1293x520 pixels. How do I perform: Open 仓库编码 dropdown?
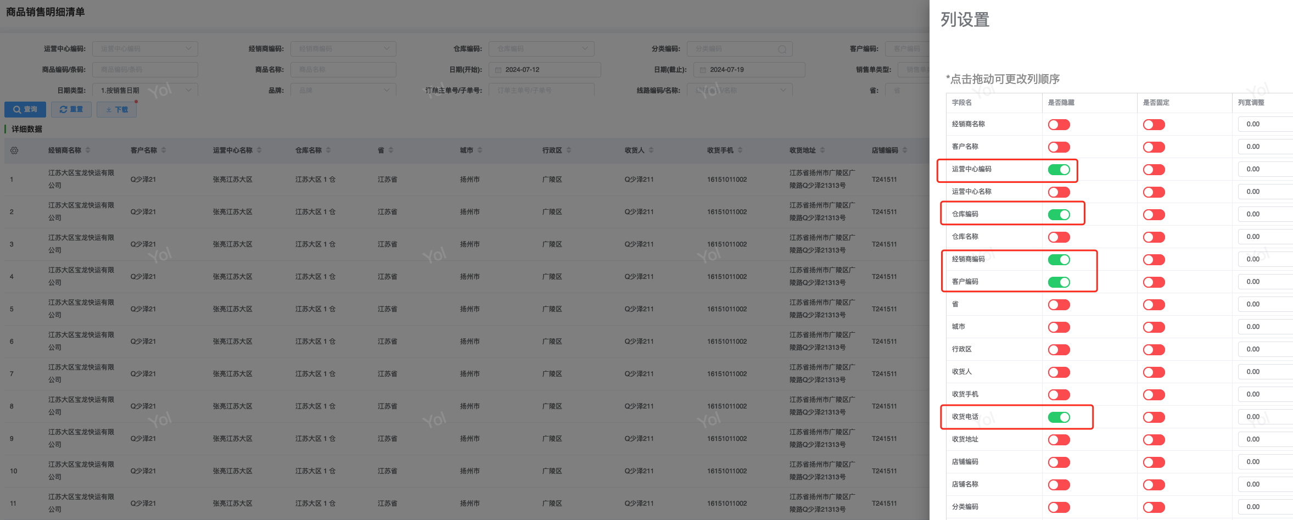coord(541,49)
